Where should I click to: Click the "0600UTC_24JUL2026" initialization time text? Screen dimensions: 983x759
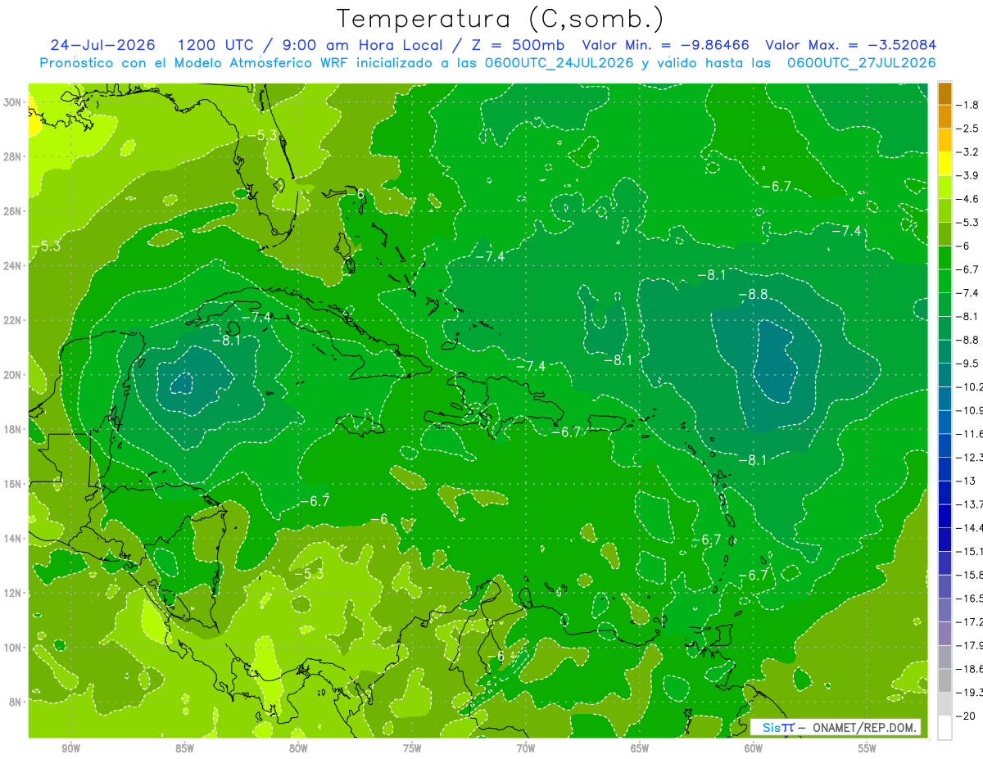click(x=558, y=63)
